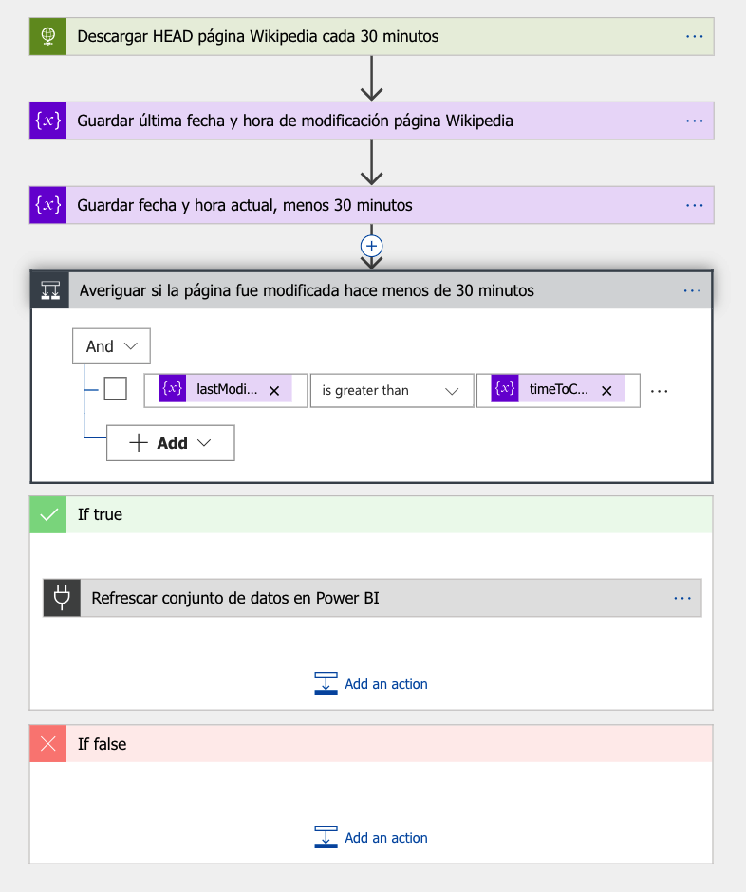Click the plus button to insert a new step
The width and height of the screenshot is (746, 892).
pos(371,246)
